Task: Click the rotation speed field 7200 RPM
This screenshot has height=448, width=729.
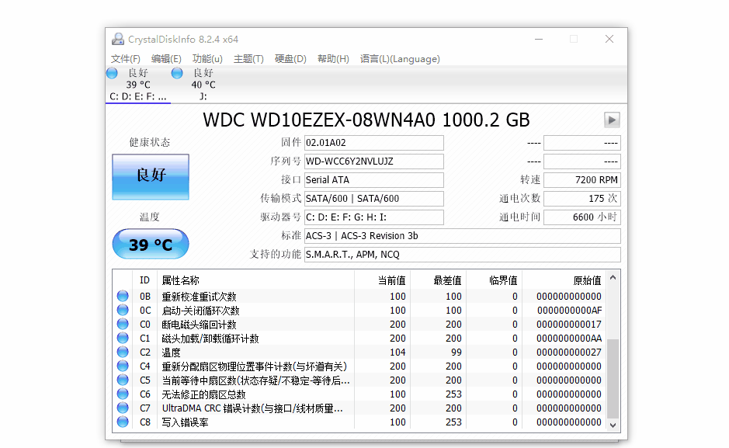Action: point(582,180)
